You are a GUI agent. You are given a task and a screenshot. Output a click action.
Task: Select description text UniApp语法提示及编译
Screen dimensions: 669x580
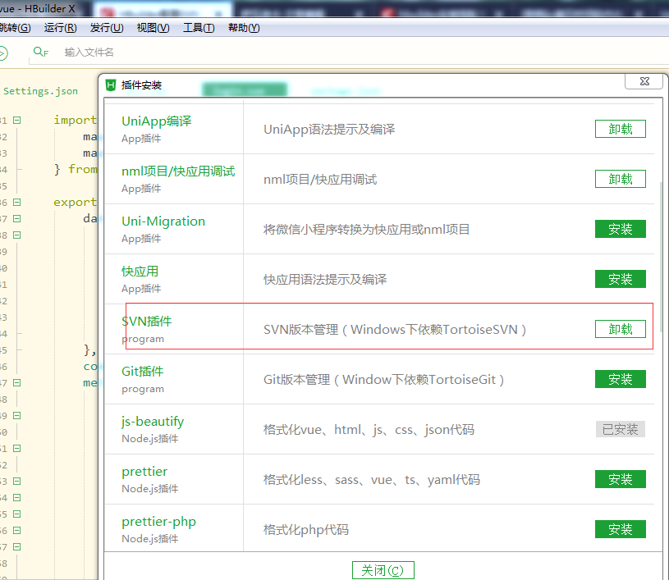pos(329,130)
